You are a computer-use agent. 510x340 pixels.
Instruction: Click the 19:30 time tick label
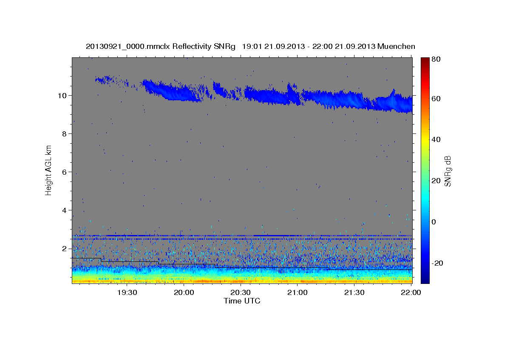[126, 292]
